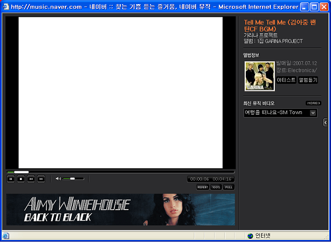The image size is (331, 244).
Task: Stop the video with the stop button
Action: pos(20,179)
